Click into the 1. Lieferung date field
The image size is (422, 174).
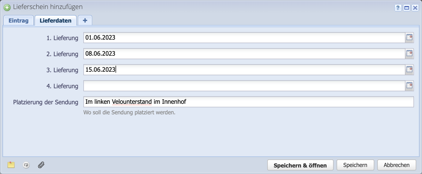tap(244, 38)
